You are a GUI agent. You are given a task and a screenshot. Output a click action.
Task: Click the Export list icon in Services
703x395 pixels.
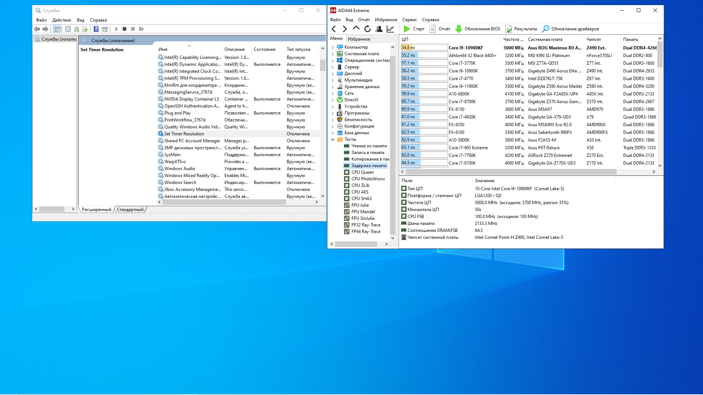pos(85,29)
